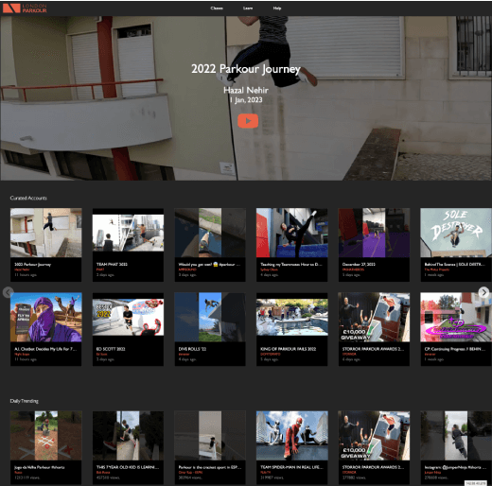Screen dimensions: 492x486
Task: Open the DIVE ROLLS '22 video thumbnail
Action: coord(210,317)
